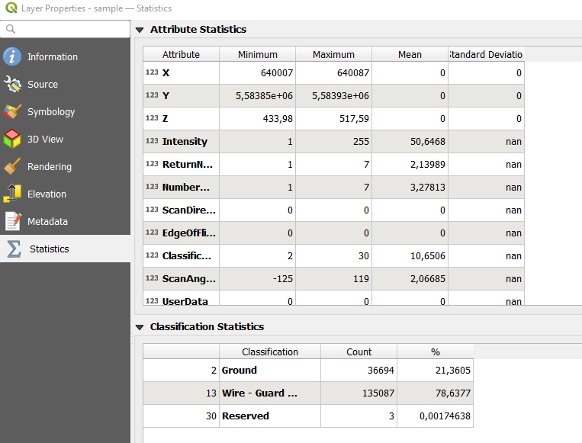Switch to the Symbology tab label

coord(51,112)
